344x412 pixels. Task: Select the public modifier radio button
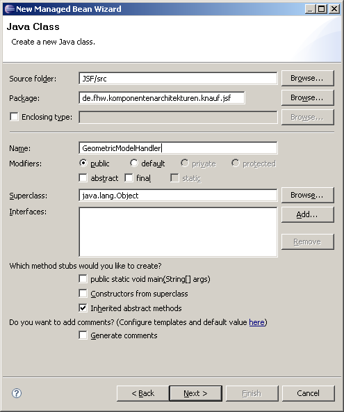click(x=83, y=163)
